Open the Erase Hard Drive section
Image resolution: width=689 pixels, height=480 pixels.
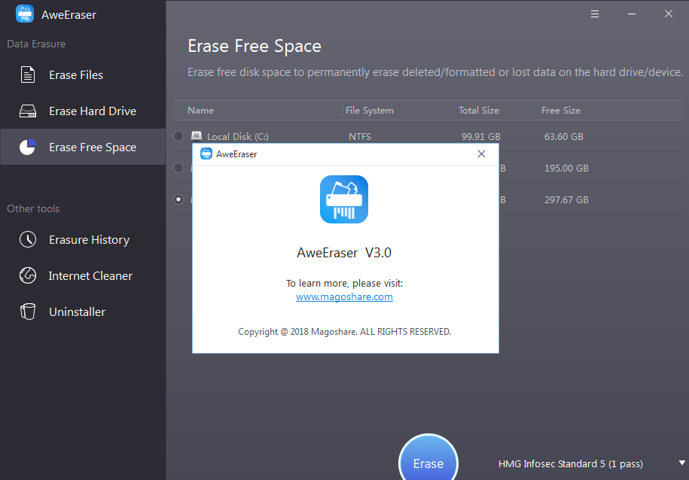coord(83,111)
